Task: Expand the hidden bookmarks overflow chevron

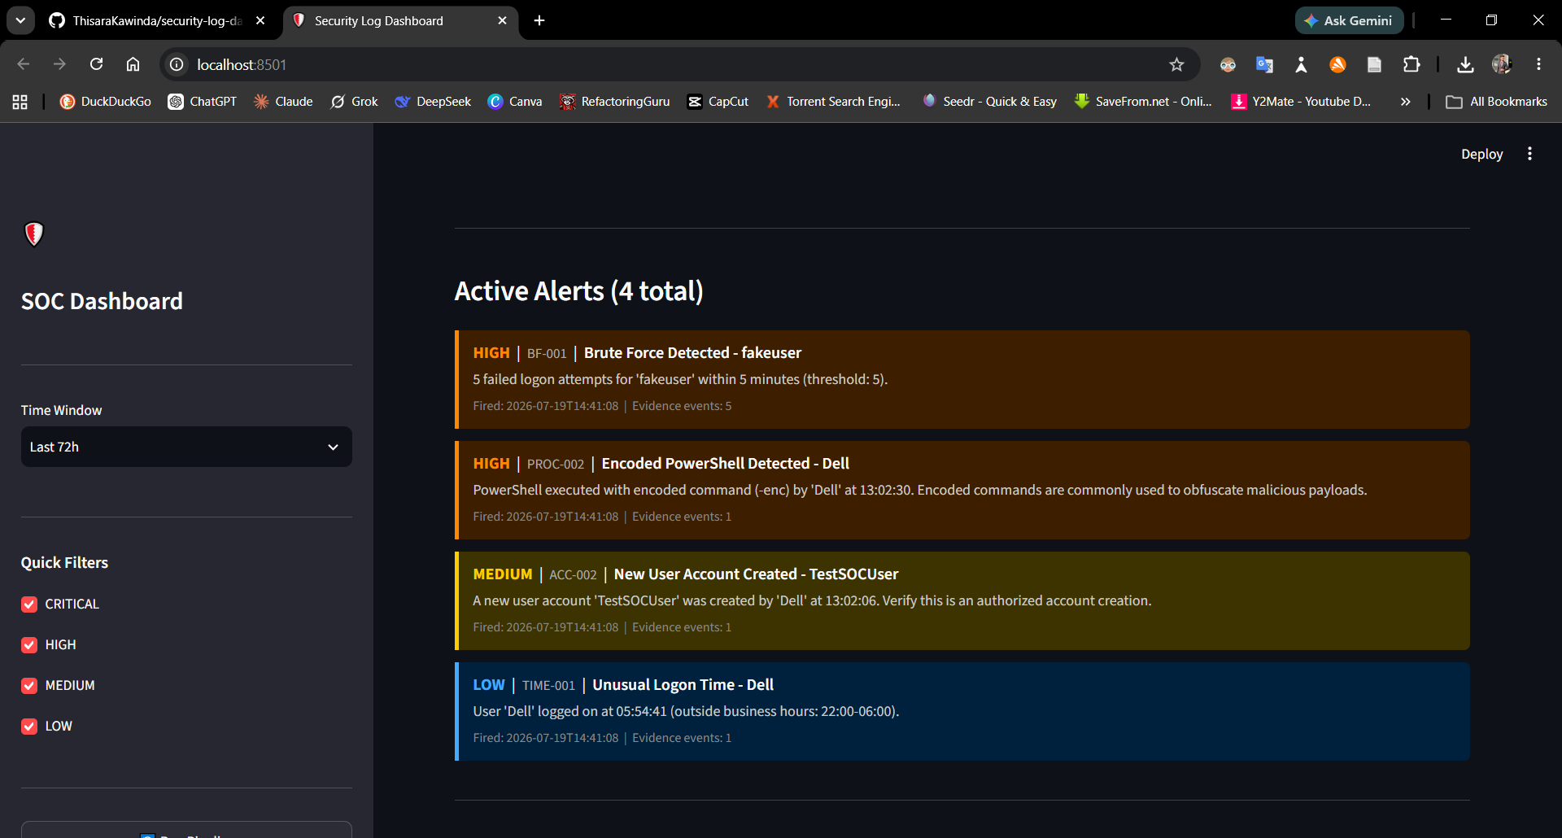Action: click(x=1405, y=102)
